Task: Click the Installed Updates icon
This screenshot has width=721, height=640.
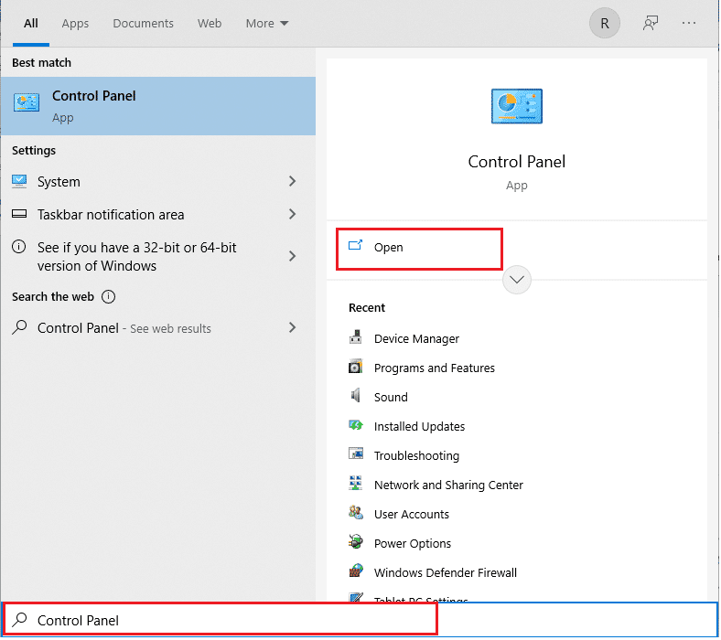Action: pos(356,426)
